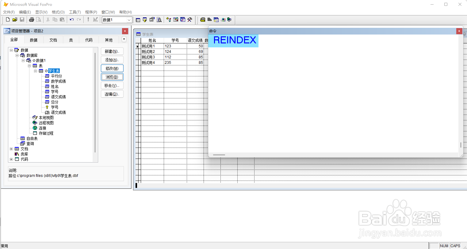Click the 学号 column header in browse table

(x=175, y=40)
